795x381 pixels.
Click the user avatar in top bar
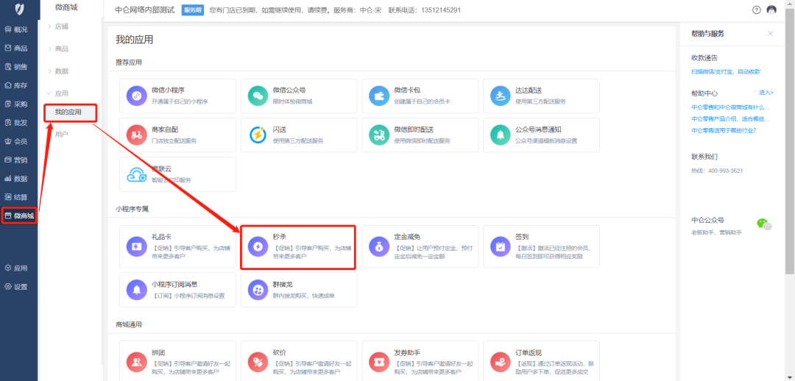click(x=771, y=10)
